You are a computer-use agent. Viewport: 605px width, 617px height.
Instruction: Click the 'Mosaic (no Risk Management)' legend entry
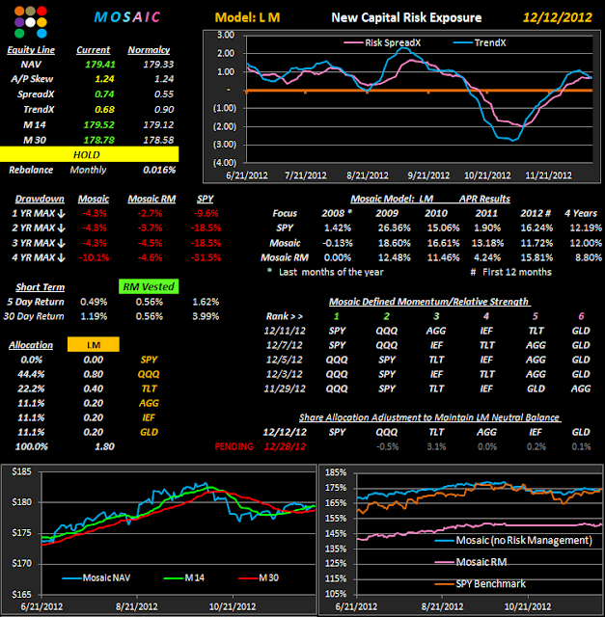(513, 541)
